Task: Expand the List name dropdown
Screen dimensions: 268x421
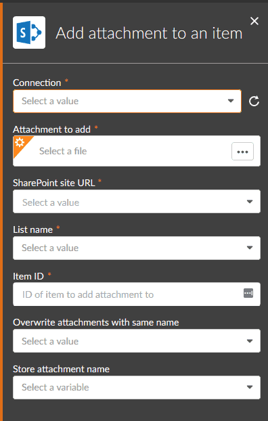Action: coord(137,248)
